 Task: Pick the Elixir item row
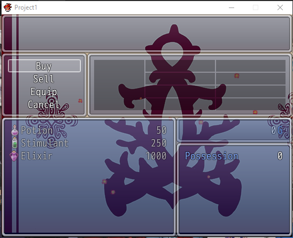click(89, 156)
